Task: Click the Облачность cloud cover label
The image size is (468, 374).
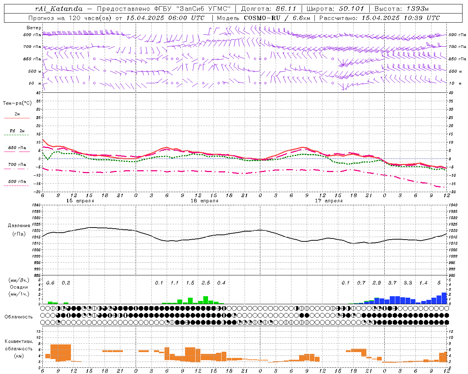Action: [x=19, y=317]
